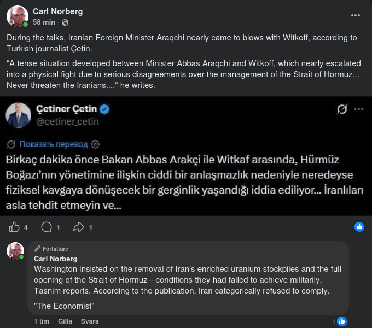Click the '1 tim' comment timestamp

(x=42, y=321)
